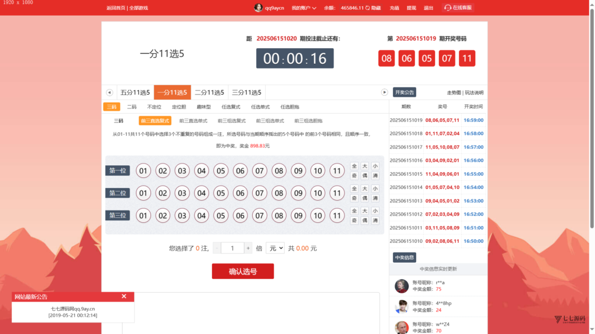Click 偶 quick-select for 第三位 row
The width and height of the screenshot is (595, 334).
click(x=365, y=220)
